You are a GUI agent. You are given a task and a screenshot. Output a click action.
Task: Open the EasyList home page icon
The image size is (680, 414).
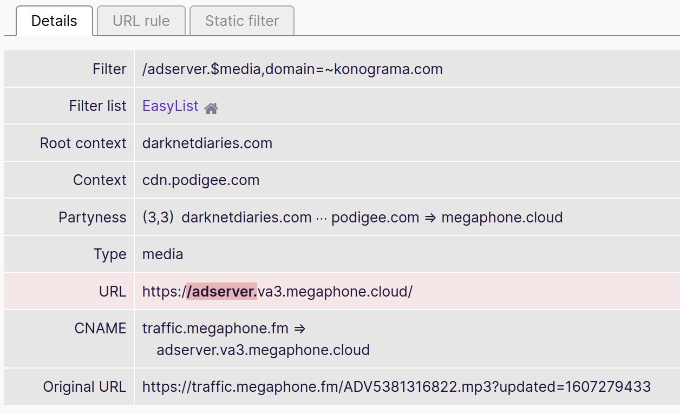211,108
